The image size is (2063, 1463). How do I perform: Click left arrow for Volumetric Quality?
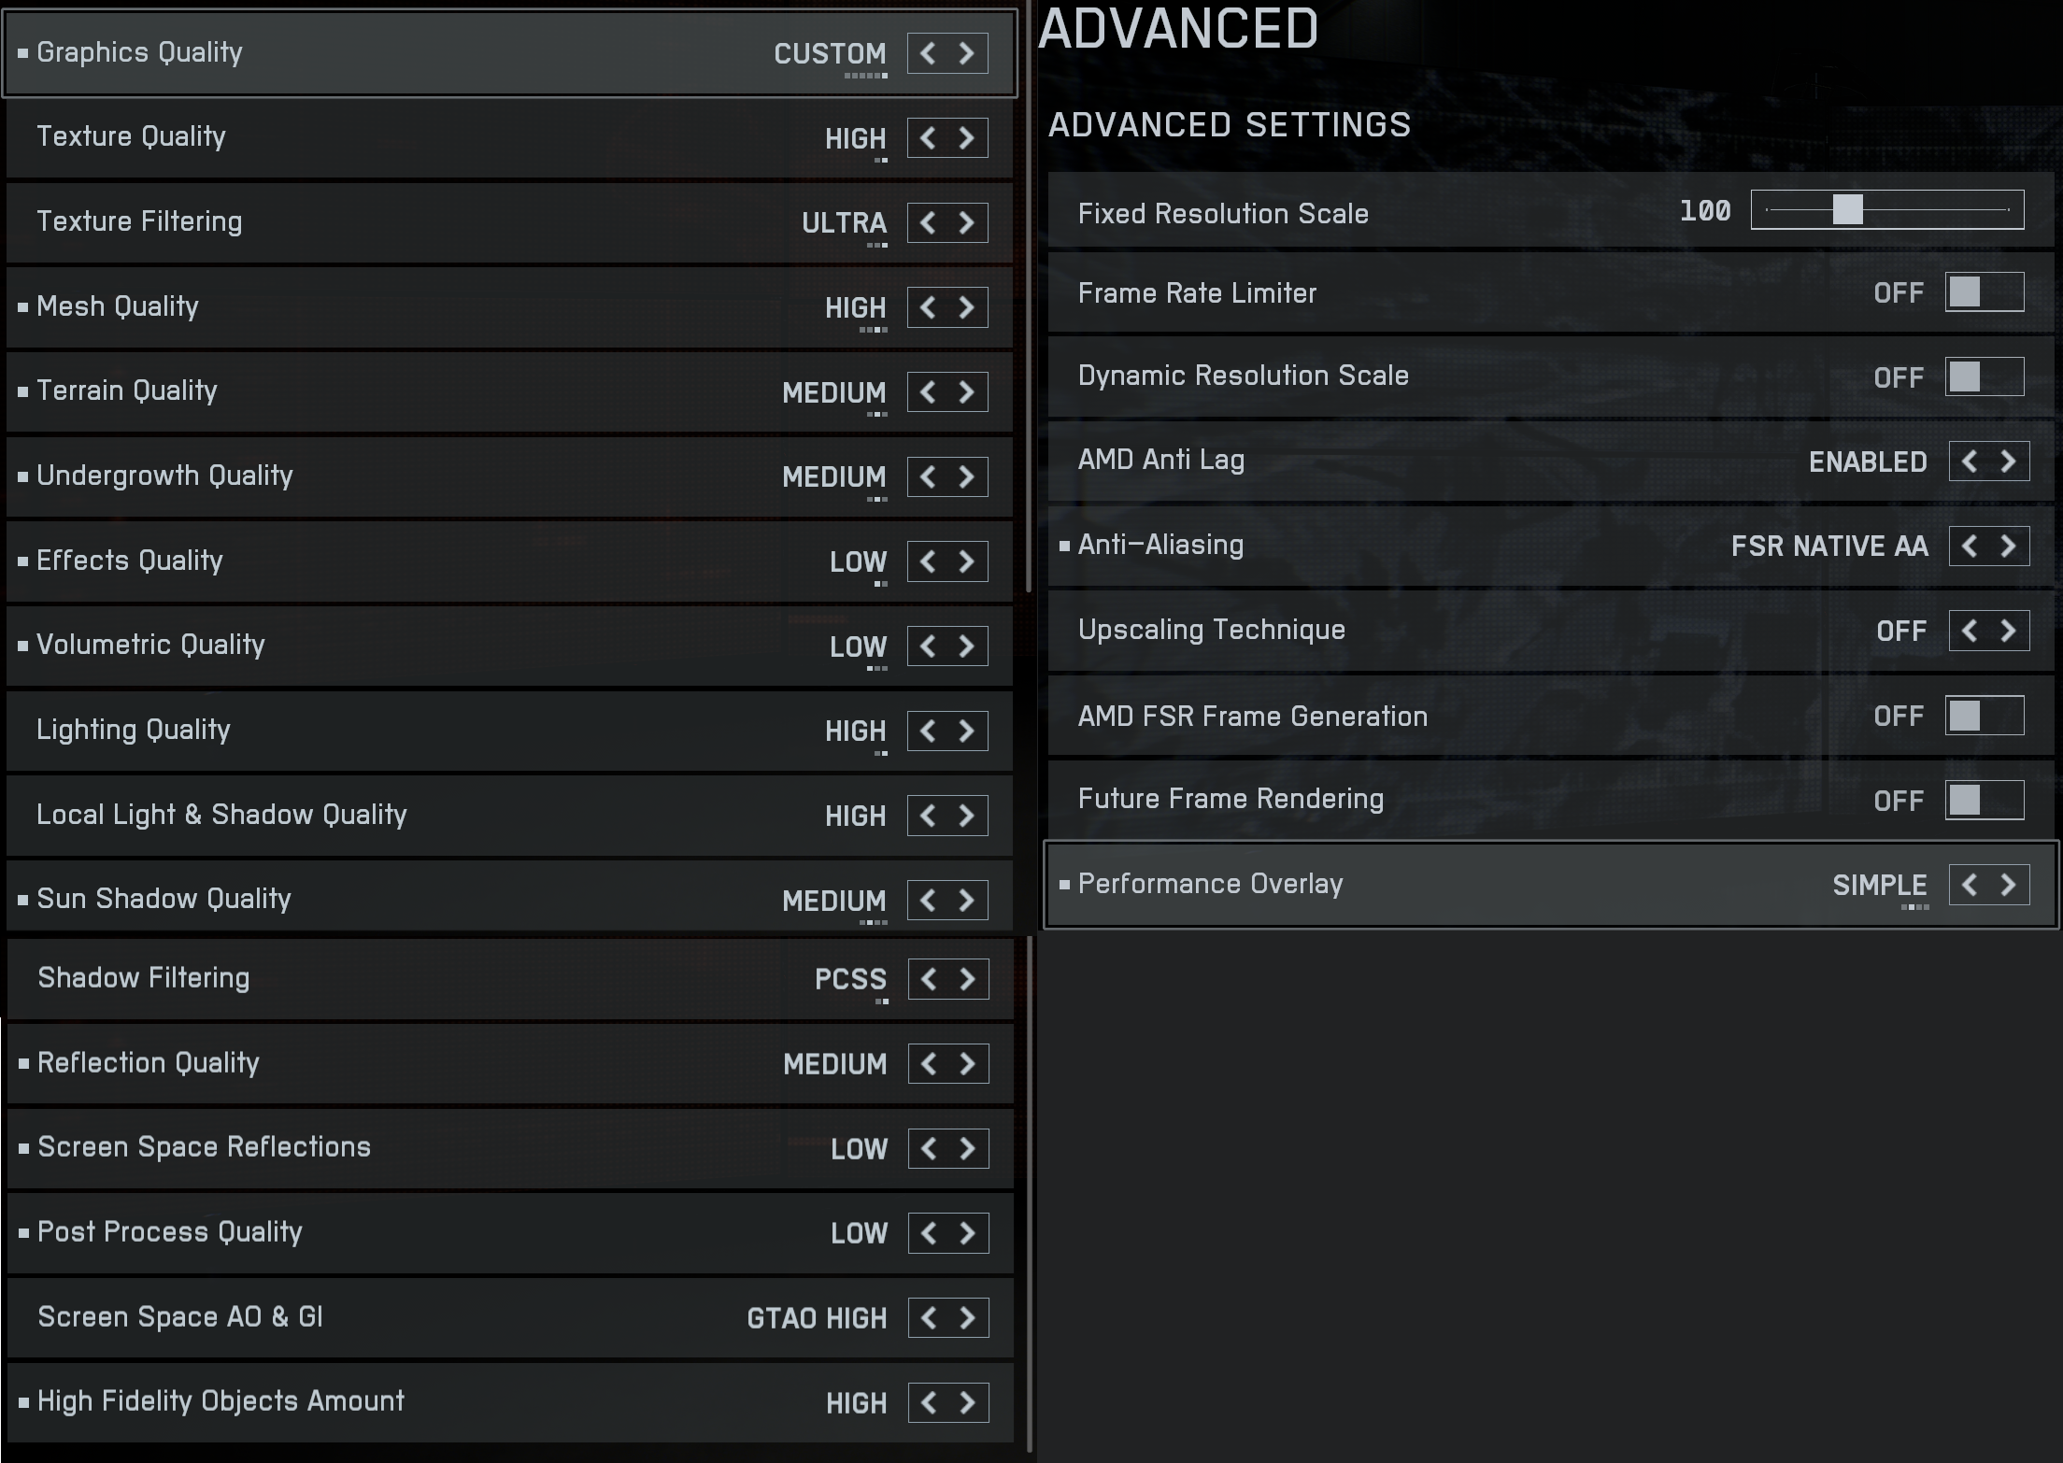coord(928,646)
